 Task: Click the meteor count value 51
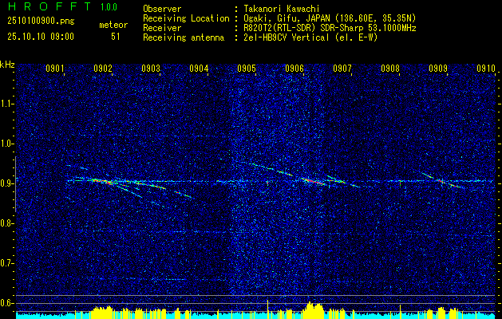(x=116, y=37)
